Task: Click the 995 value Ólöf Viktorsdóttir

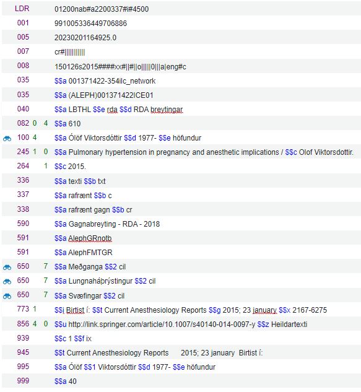Action: pos(102,367)
